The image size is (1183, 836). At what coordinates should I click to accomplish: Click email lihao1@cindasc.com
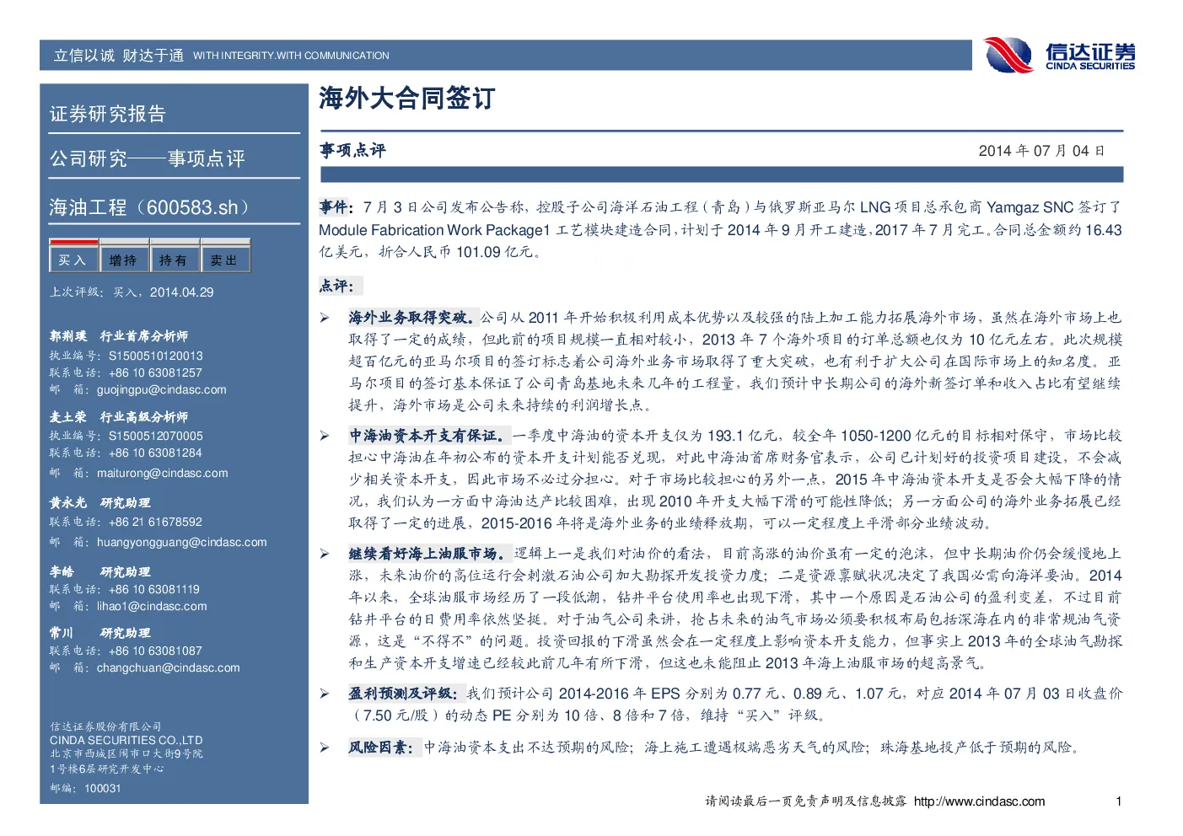(x=152, y=606)
